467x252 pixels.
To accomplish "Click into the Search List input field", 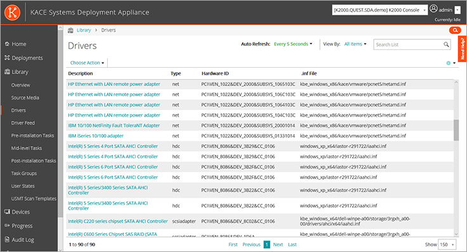I will [408, 44].
